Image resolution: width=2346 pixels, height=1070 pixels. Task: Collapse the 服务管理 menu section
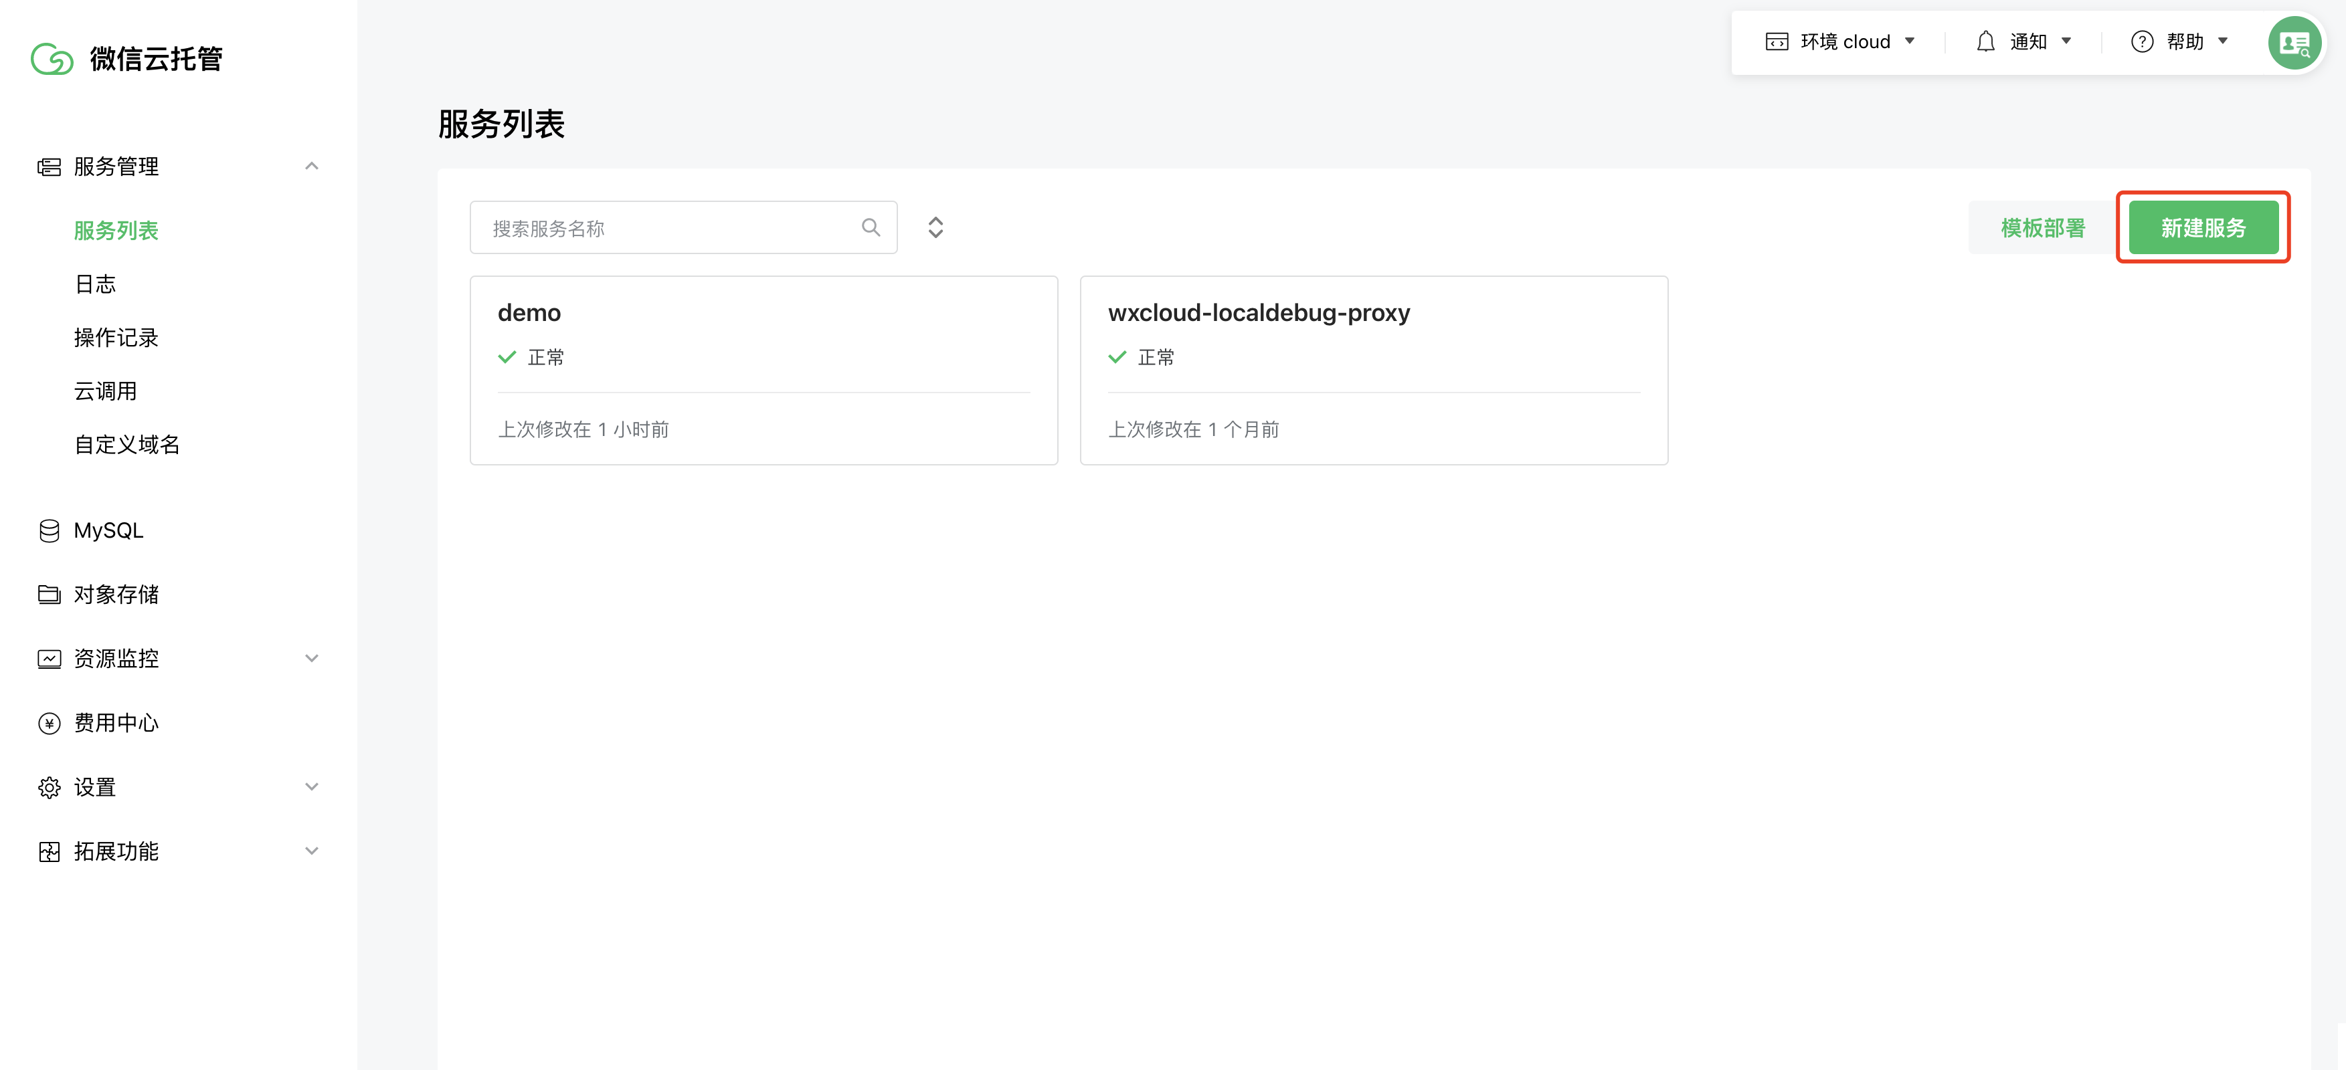pos(311,167)
